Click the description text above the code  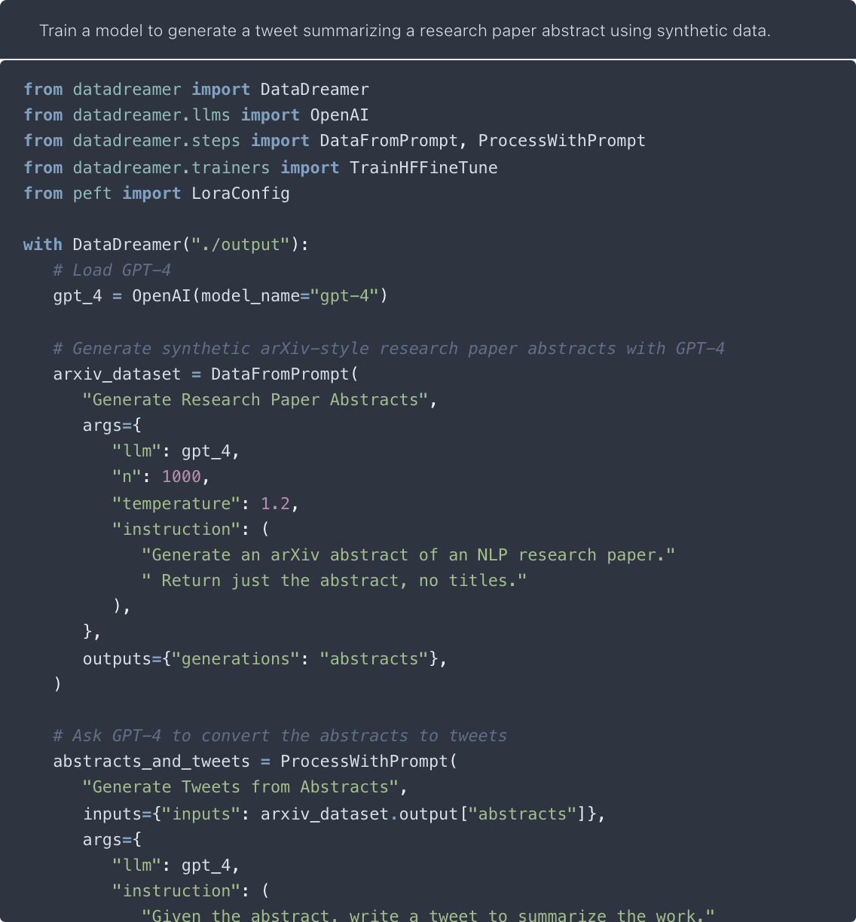click(405, 31)
